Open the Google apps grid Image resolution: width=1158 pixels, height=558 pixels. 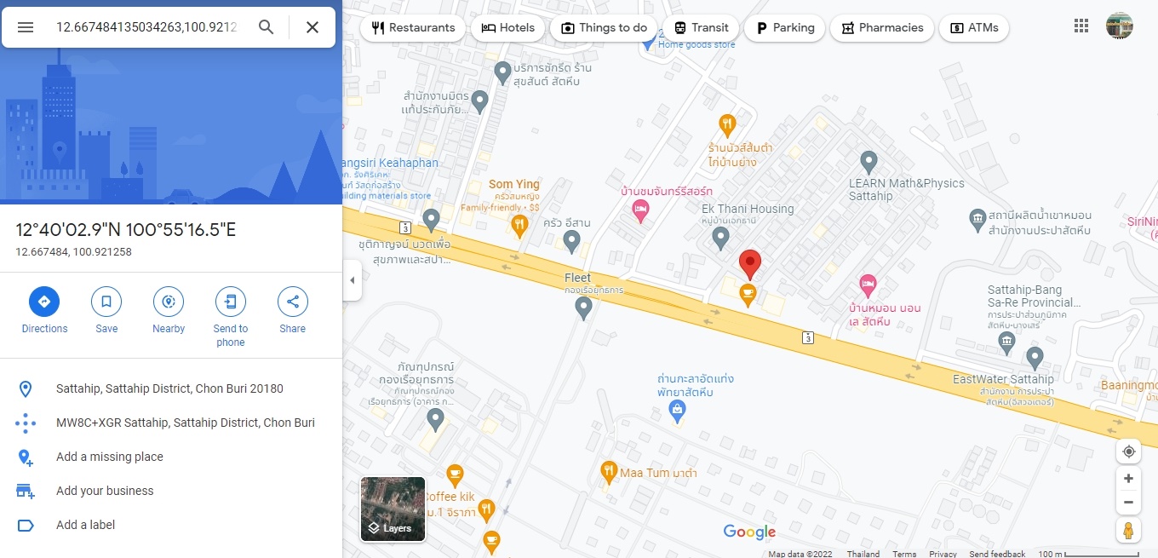tap(1081, 26)
